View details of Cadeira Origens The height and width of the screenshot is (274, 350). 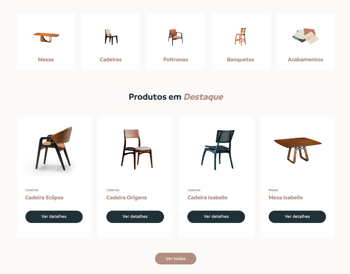click(x=135, y=216)
